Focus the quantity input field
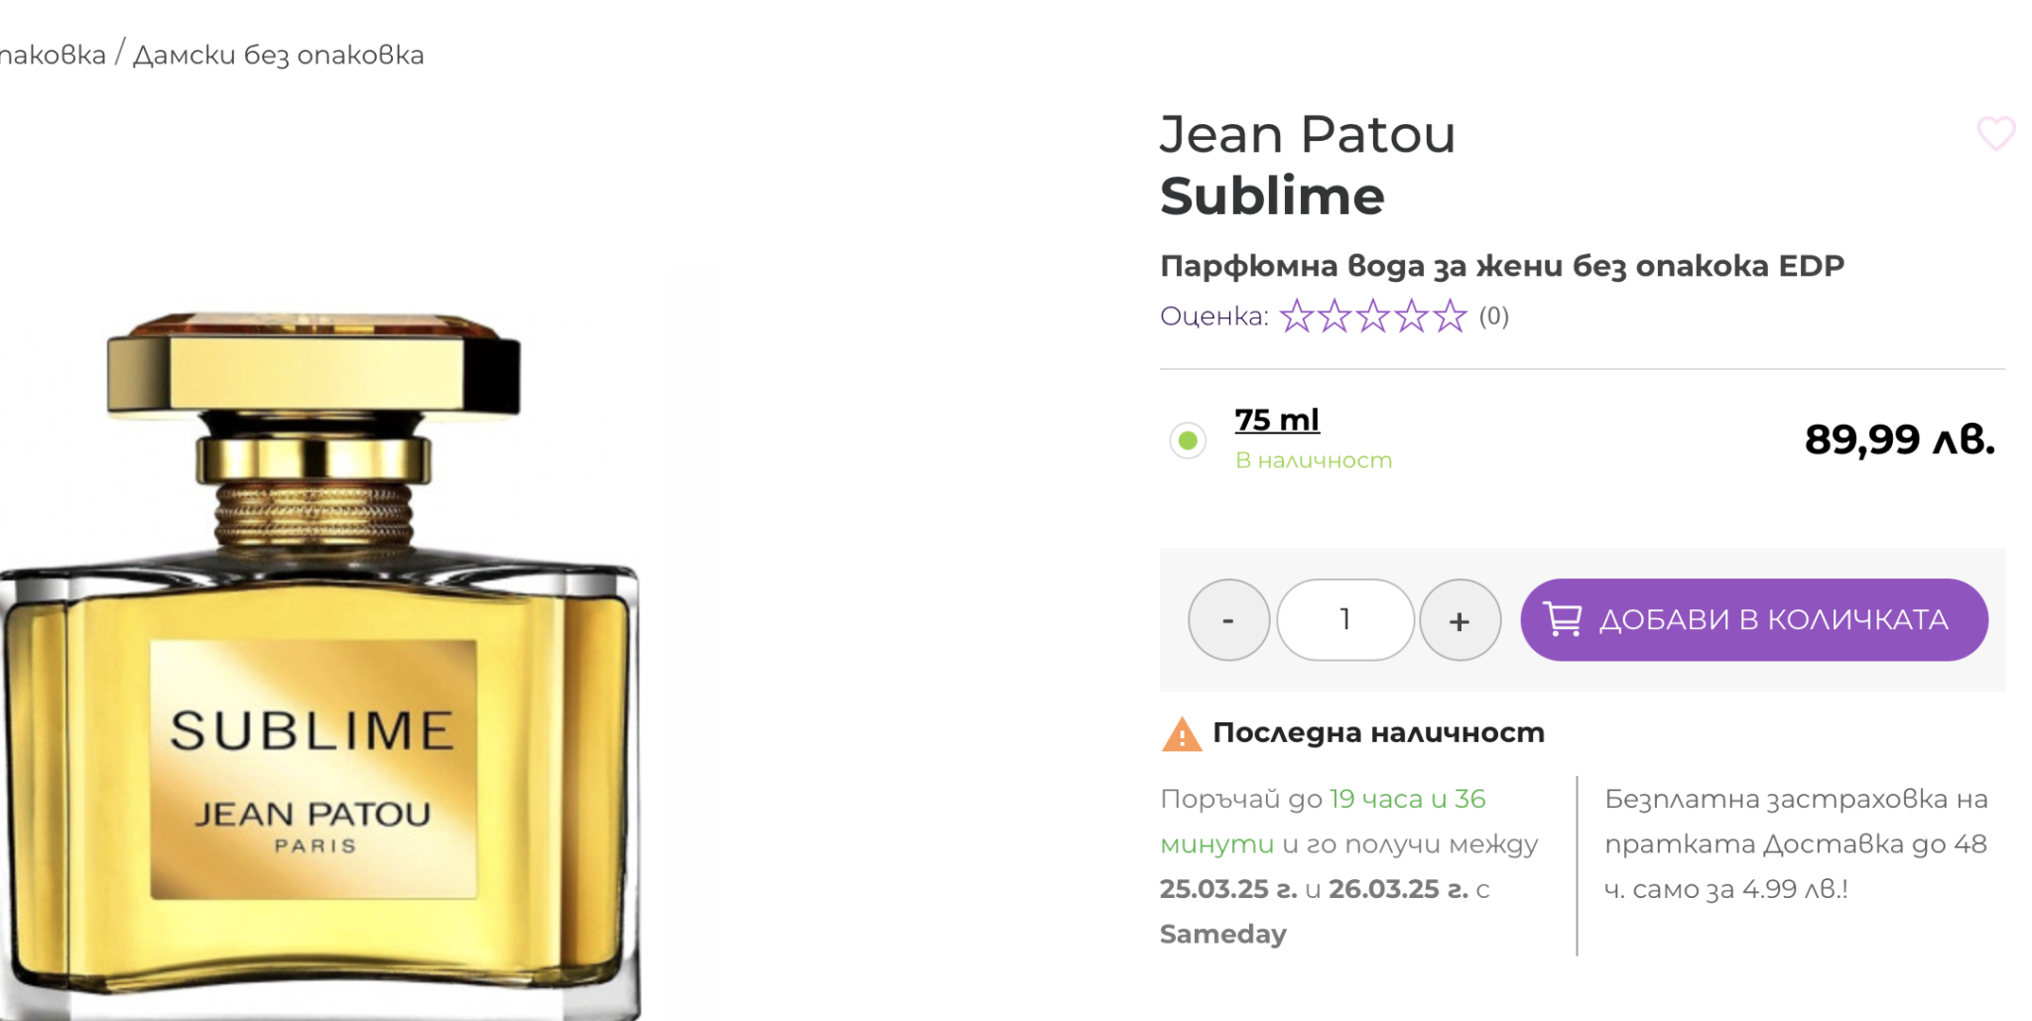Image resolution: width=2032 pixels, height=1021 pixels. [1344, 620]
